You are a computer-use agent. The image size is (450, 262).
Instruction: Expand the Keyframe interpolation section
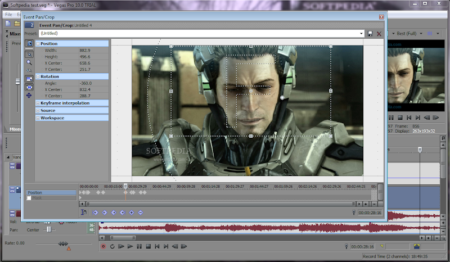click(38, 103)
